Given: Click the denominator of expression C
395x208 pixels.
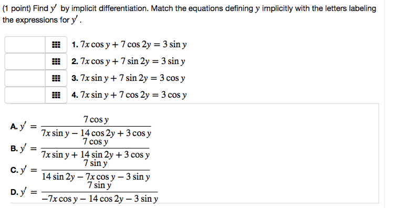Looking at the screenshot, I should (96, 177).
